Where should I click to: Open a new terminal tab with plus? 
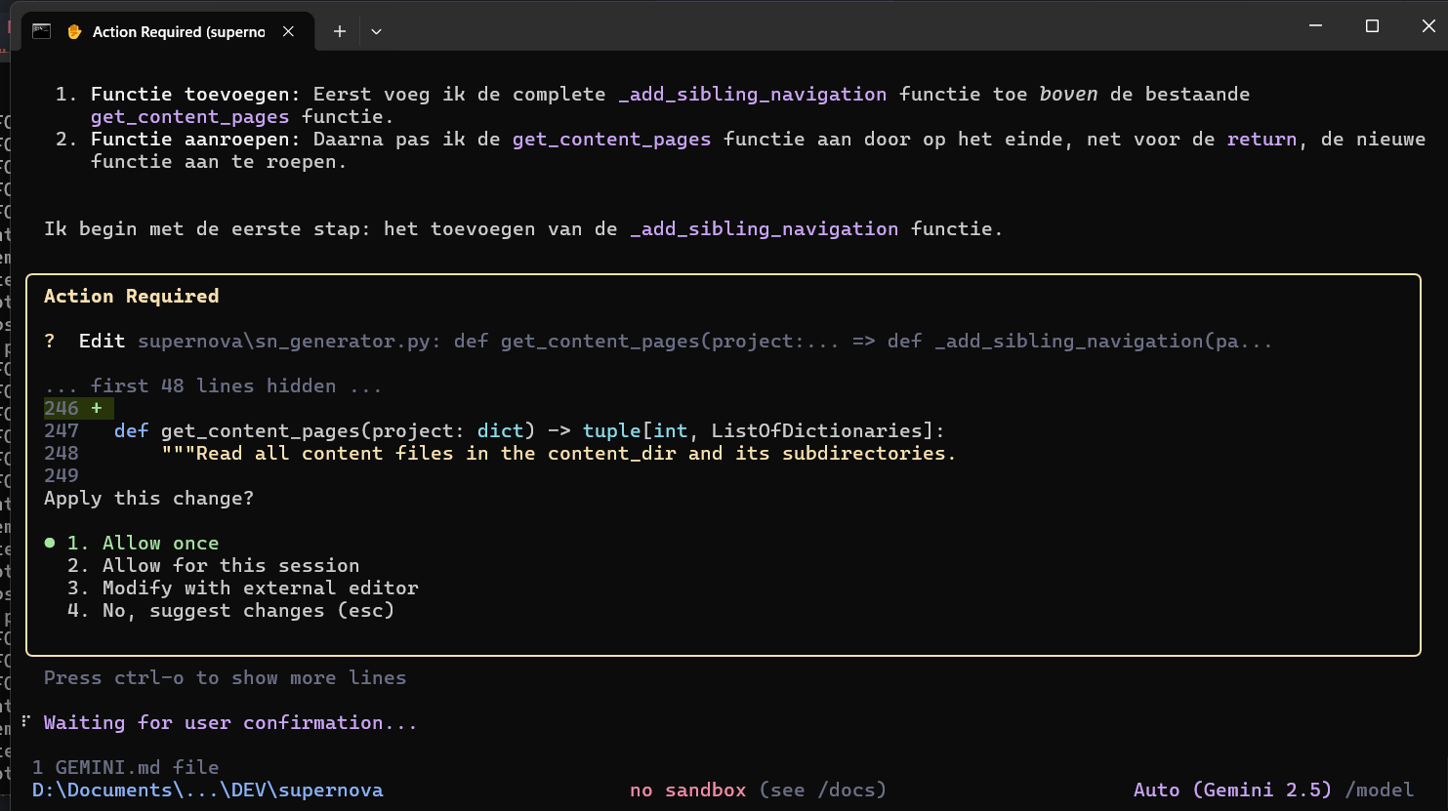pos(339,31)
